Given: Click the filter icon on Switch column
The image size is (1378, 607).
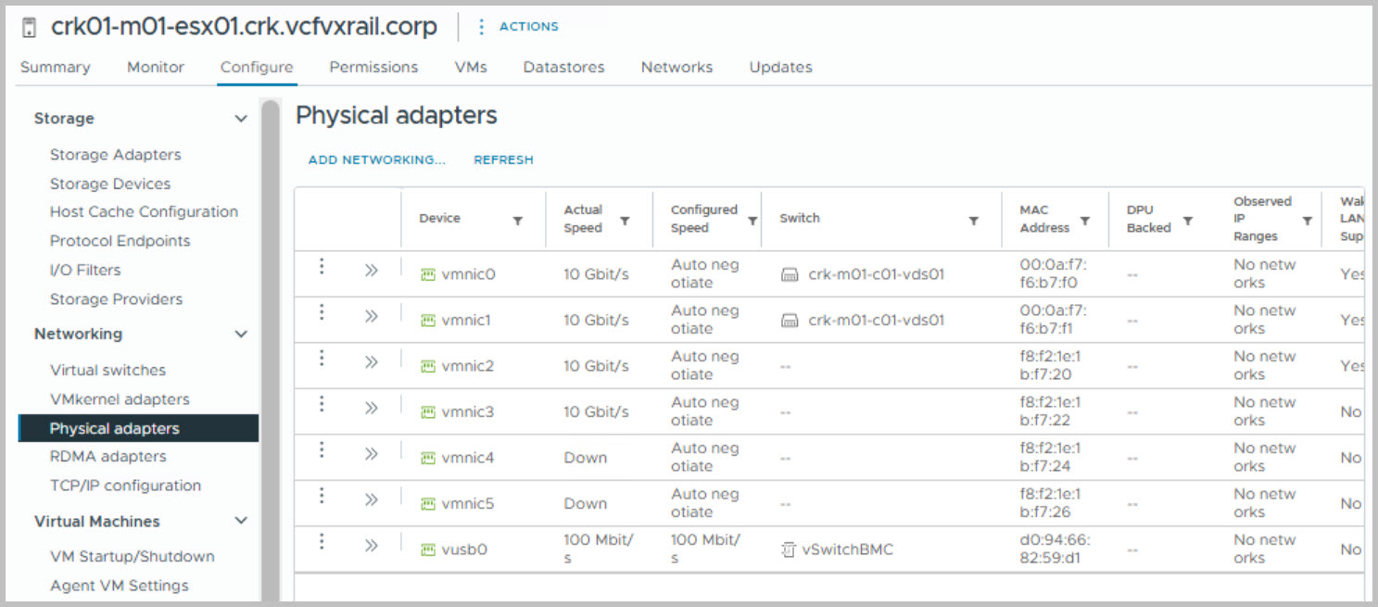Looking at the screenshot, I should coord(974,221).
